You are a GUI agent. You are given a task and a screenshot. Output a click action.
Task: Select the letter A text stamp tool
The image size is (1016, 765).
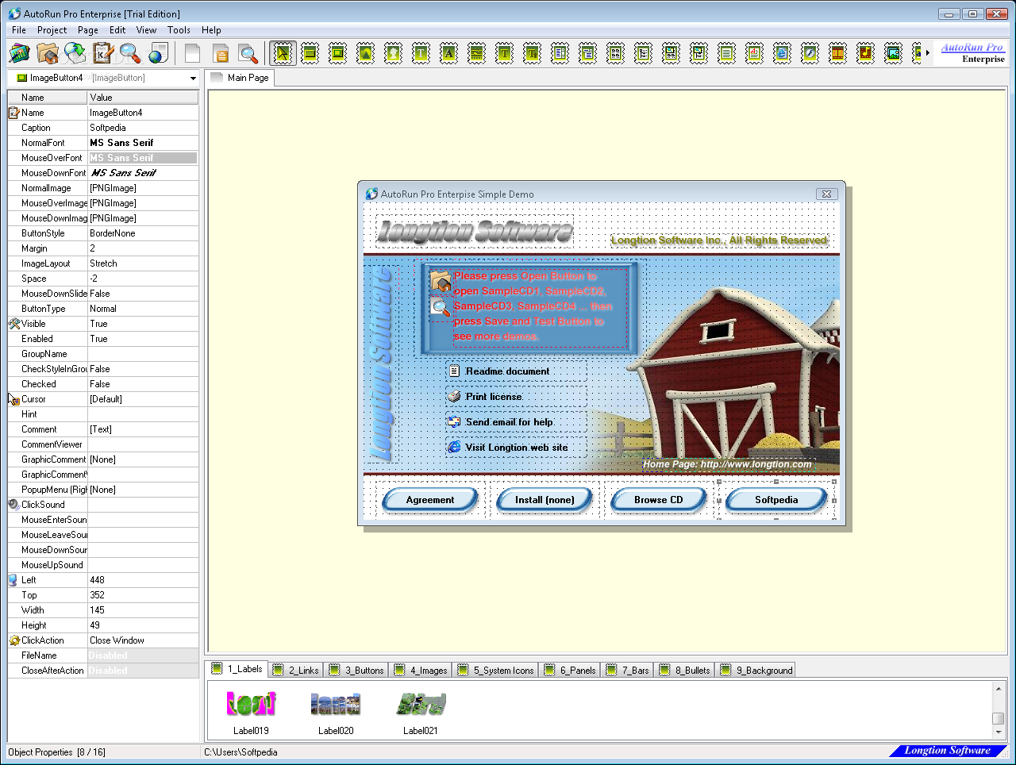pos(448,53)
